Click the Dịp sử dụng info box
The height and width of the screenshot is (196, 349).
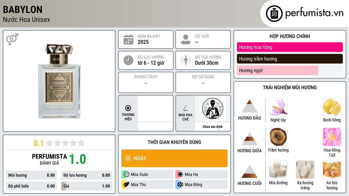[203, 82]
